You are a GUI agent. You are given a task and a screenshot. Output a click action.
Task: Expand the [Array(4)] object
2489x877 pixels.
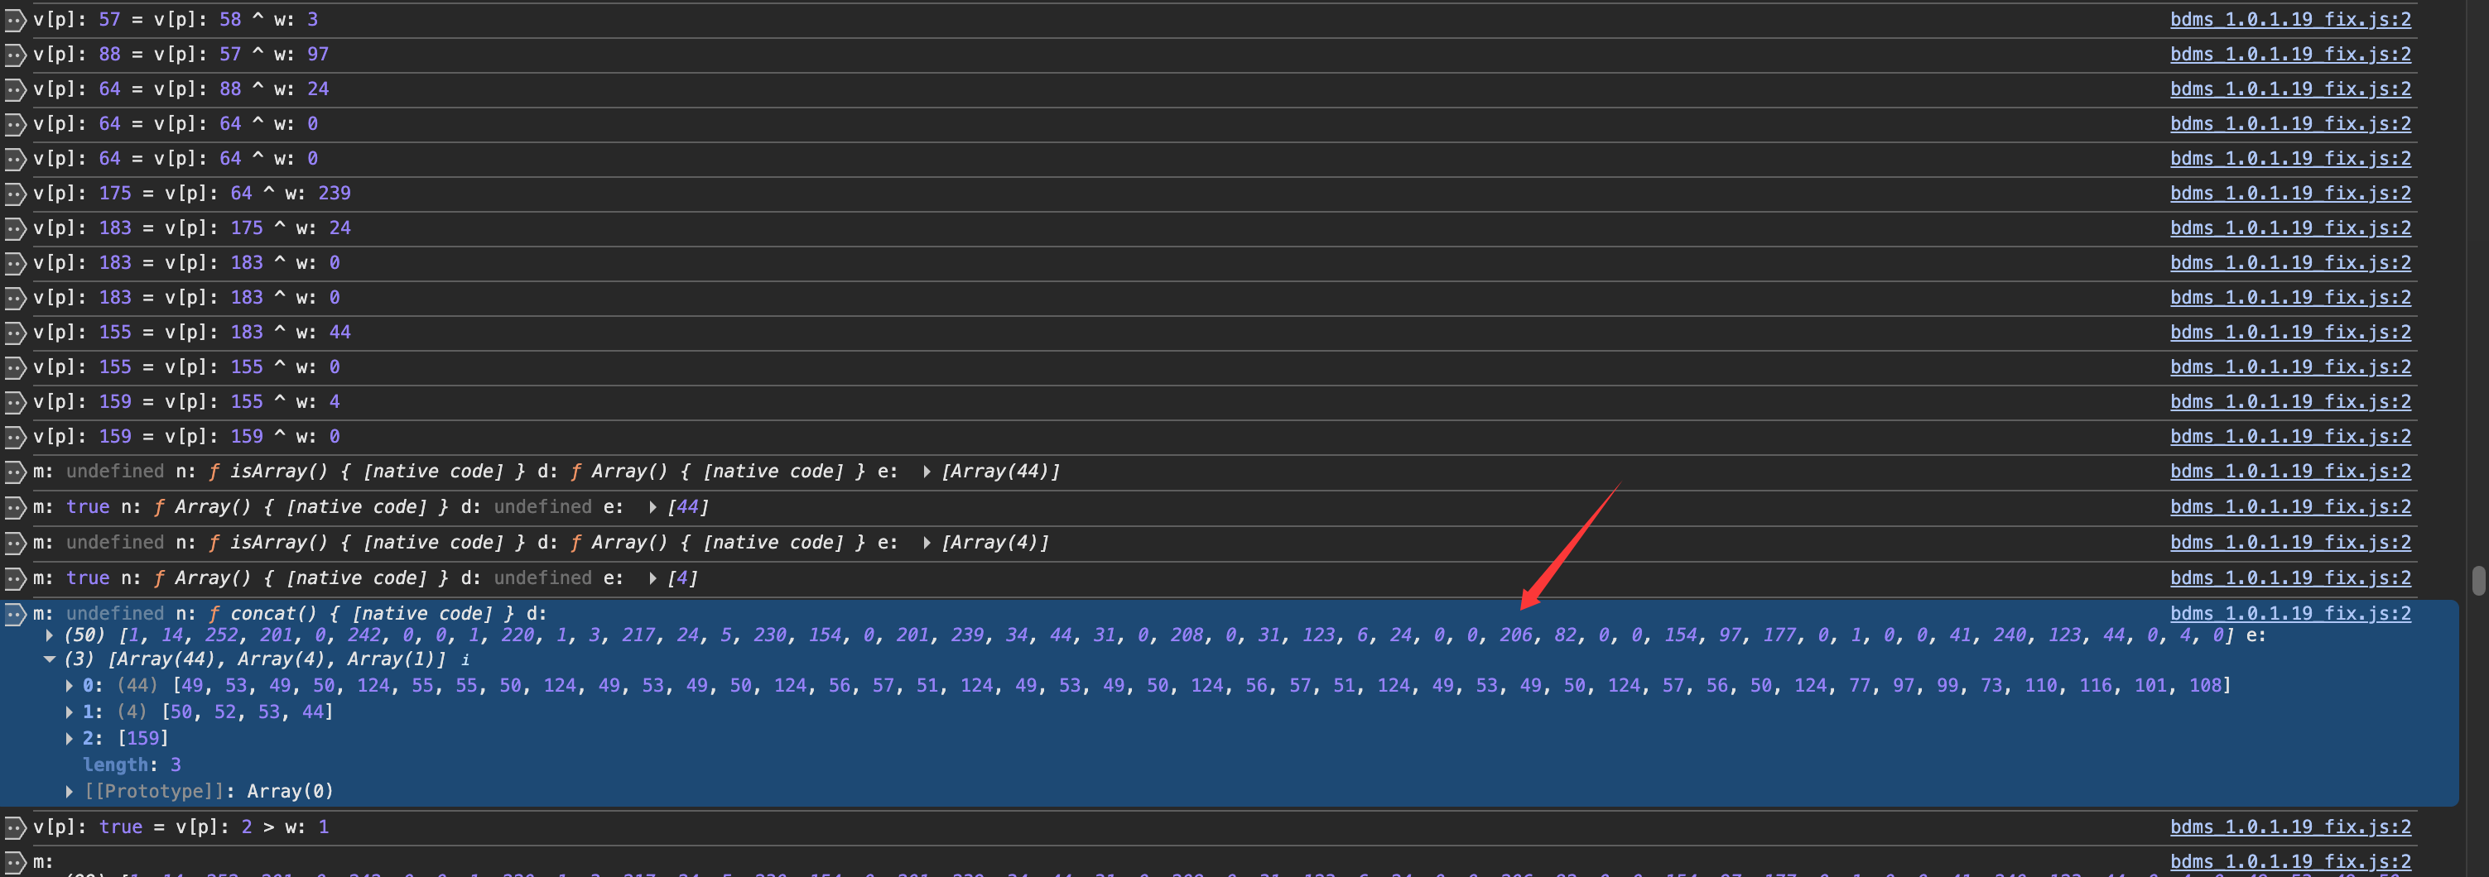pos(927,543)
